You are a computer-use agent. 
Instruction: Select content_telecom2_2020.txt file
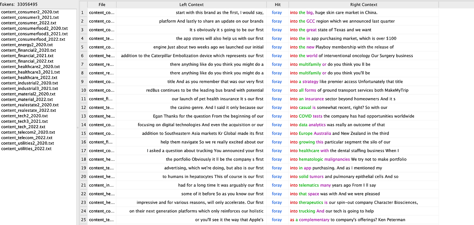click(x=28, y=132)
